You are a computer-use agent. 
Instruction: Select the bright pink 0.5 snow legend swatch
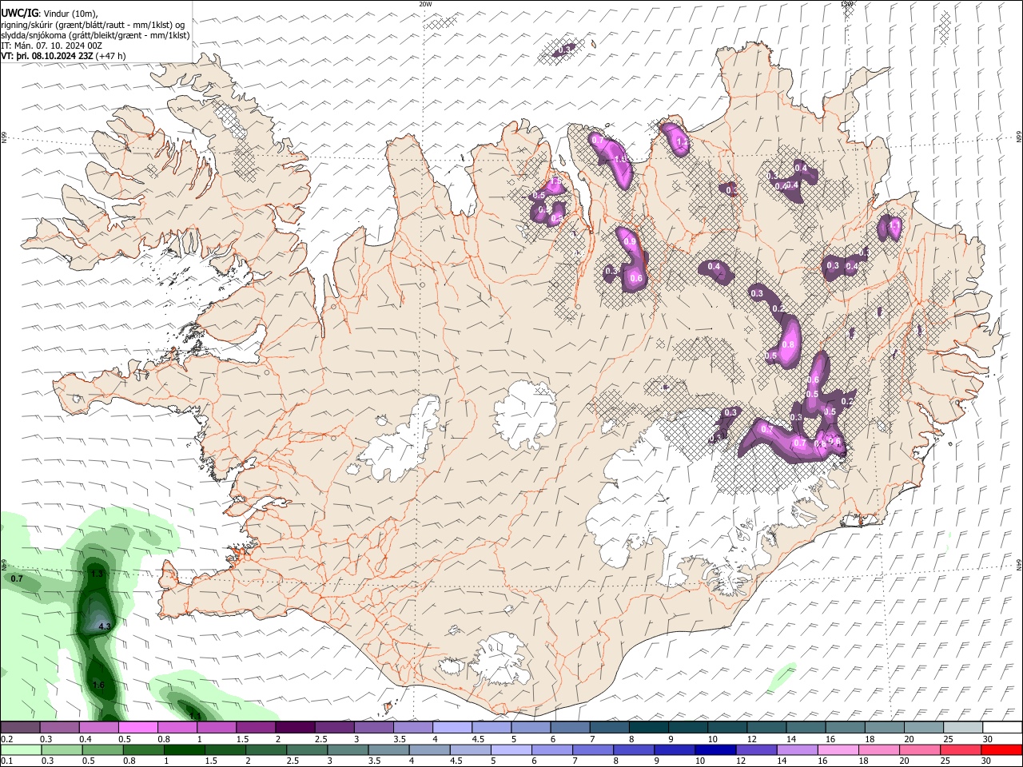coord(137,727)
